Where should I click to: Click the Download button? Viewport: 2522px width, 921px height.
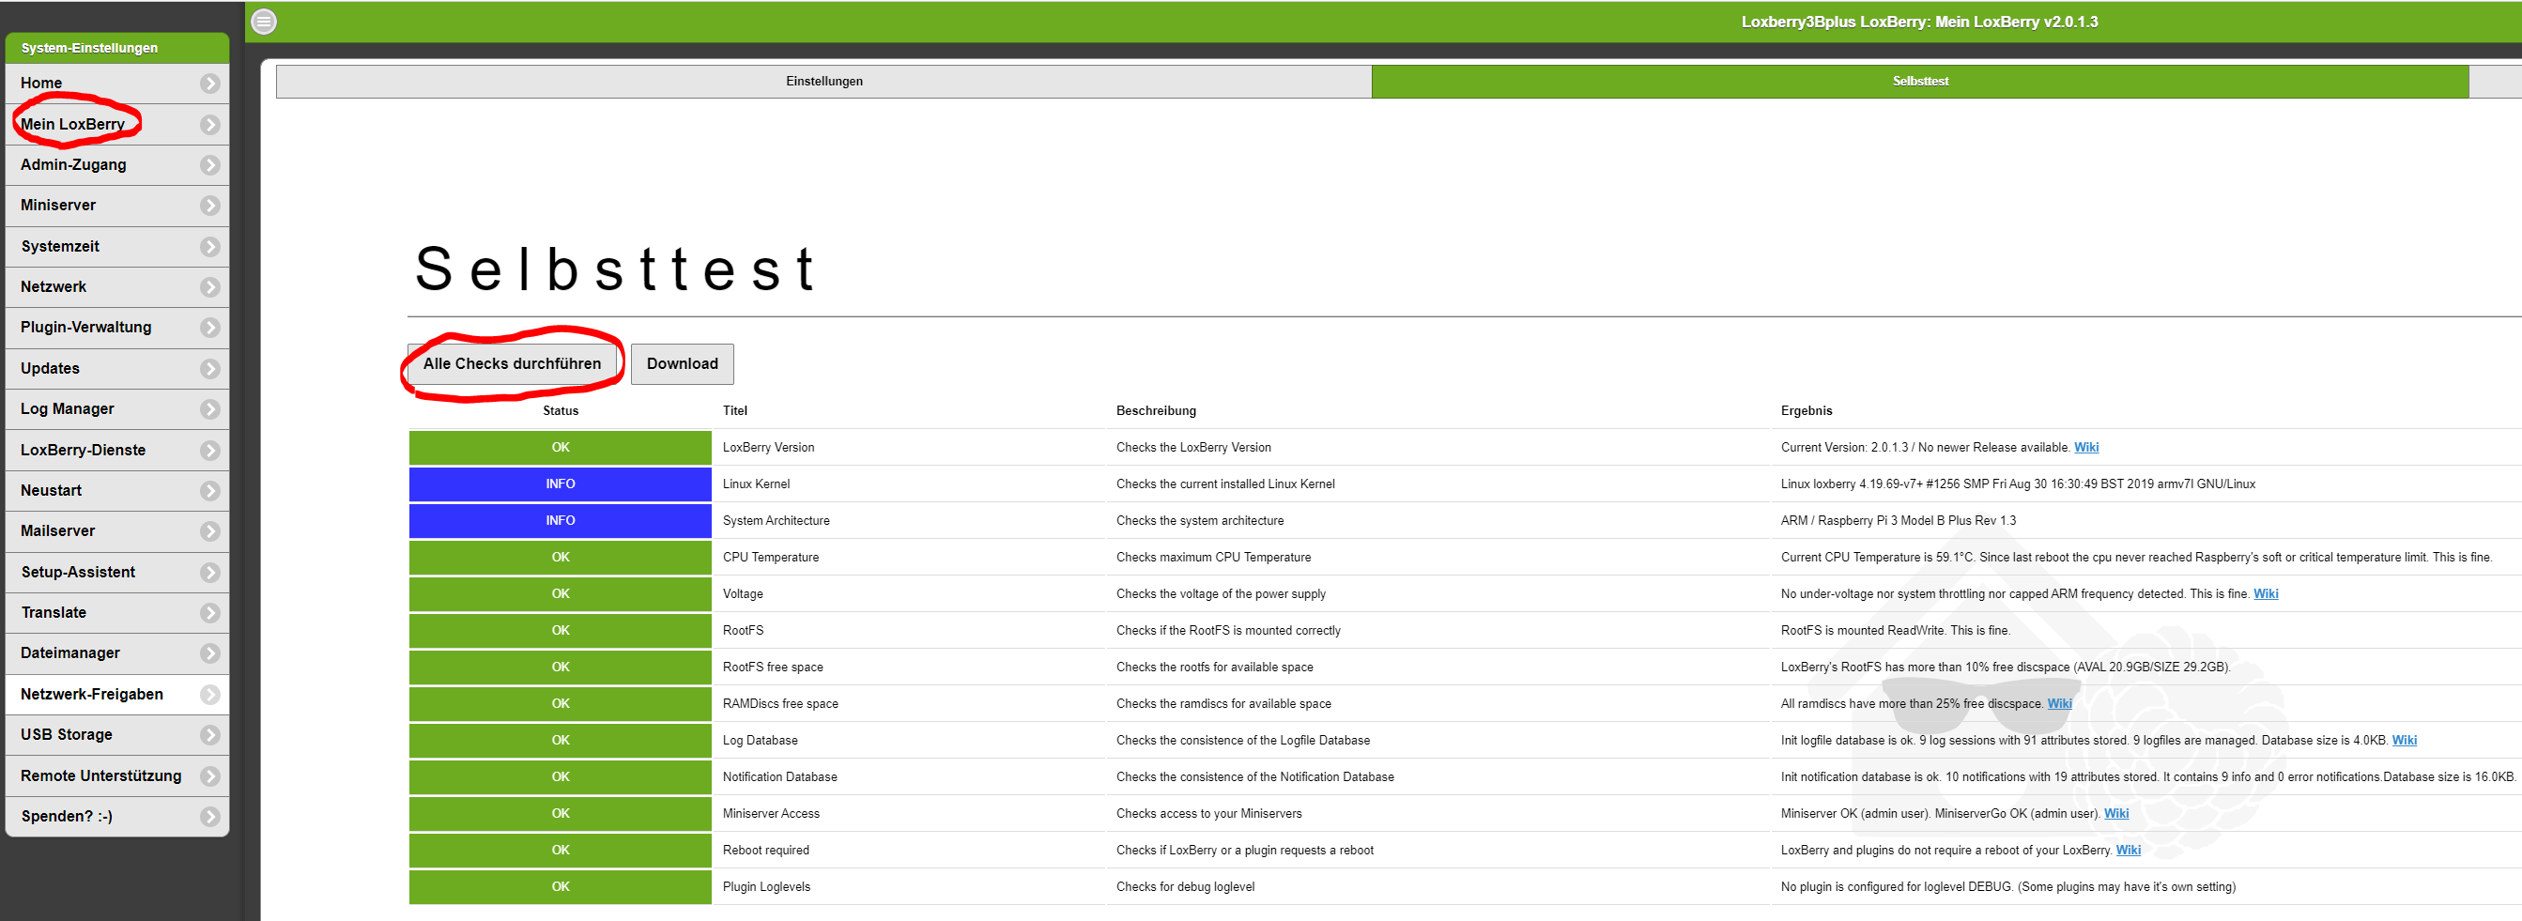pyautogui.click(x=683, y=364)
